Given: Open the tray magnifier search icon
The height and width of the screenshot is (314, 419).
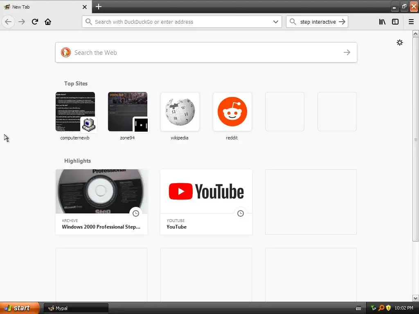Looking at the screenshot, I should [x=381, y=308].
